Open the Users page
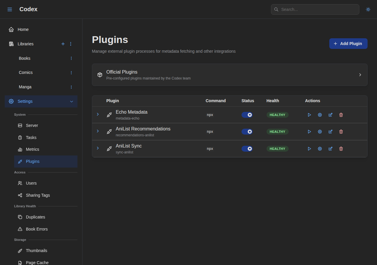 pos(31,183)
